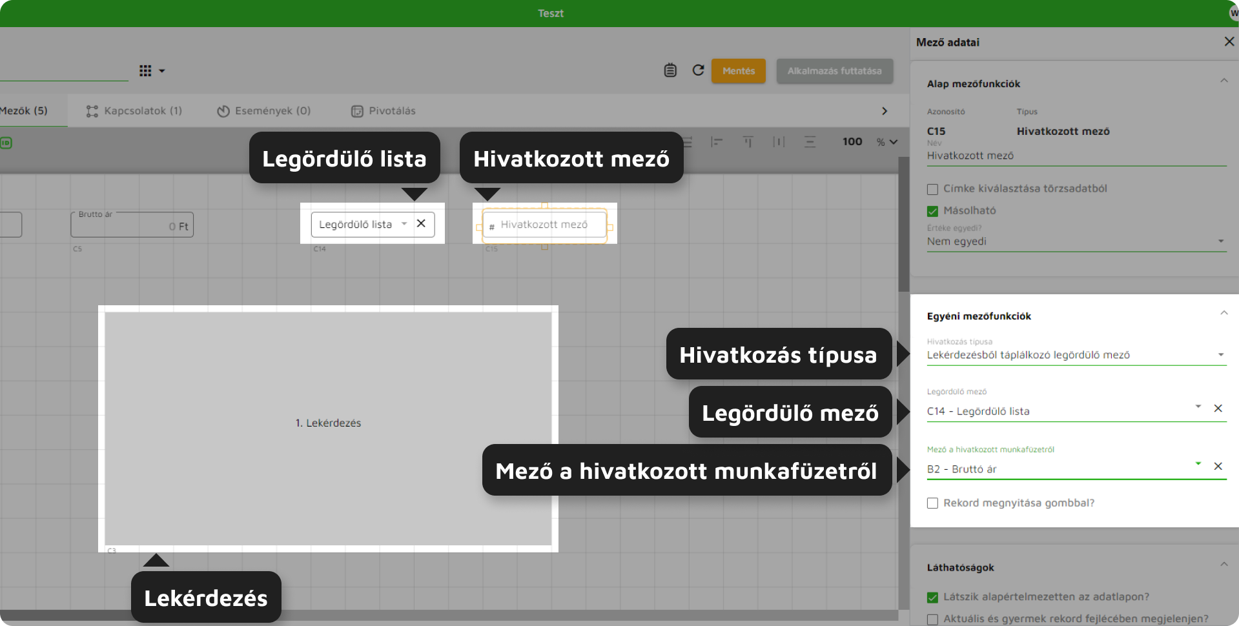Clear the B2 - Bruttó ár selection

coord(1218,467)
